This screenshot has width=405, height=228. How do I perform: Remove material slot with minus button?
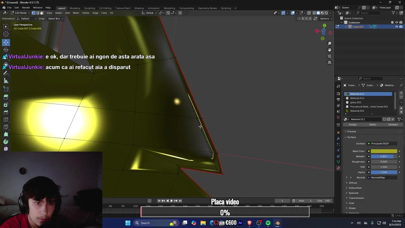point(401,97)
